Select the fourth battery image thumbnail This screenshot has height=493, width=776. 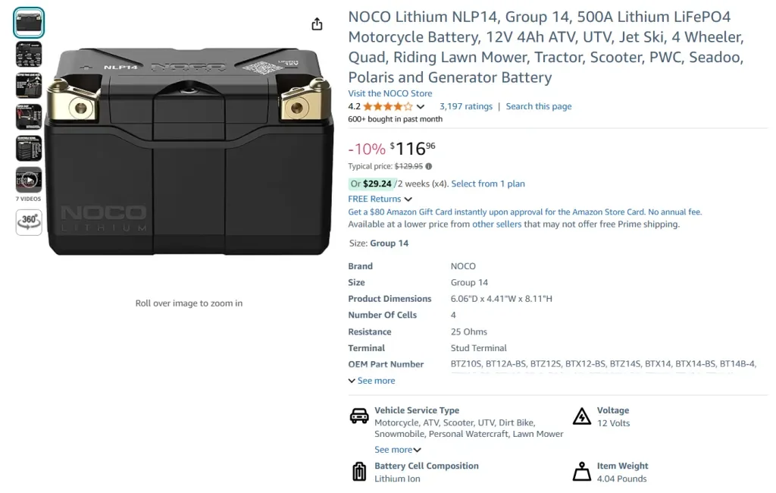(28, 116)
